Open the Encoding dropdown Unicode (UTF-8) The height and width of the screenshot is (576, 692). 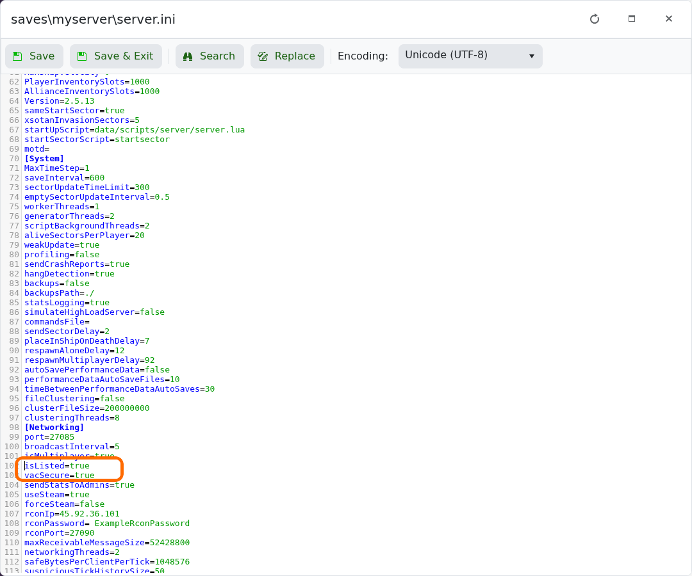pyautogui.click(x=470, y=56)
